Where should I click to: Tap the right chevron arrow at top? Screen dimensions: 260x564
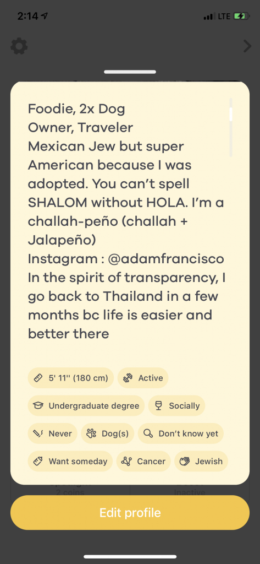point(247,46)
